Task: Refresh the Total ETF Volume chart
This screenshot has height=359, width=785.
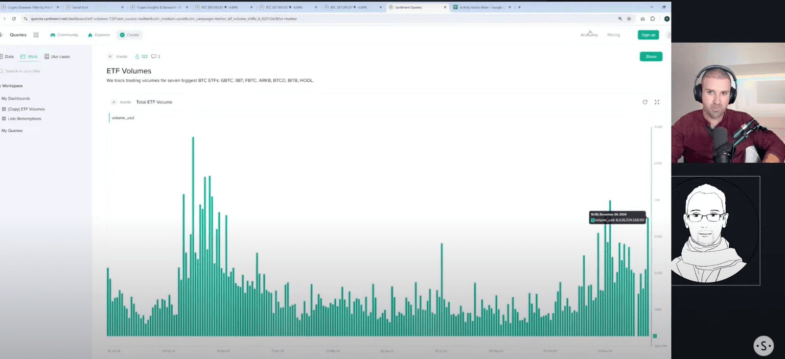Action: [x=645, y=102]
